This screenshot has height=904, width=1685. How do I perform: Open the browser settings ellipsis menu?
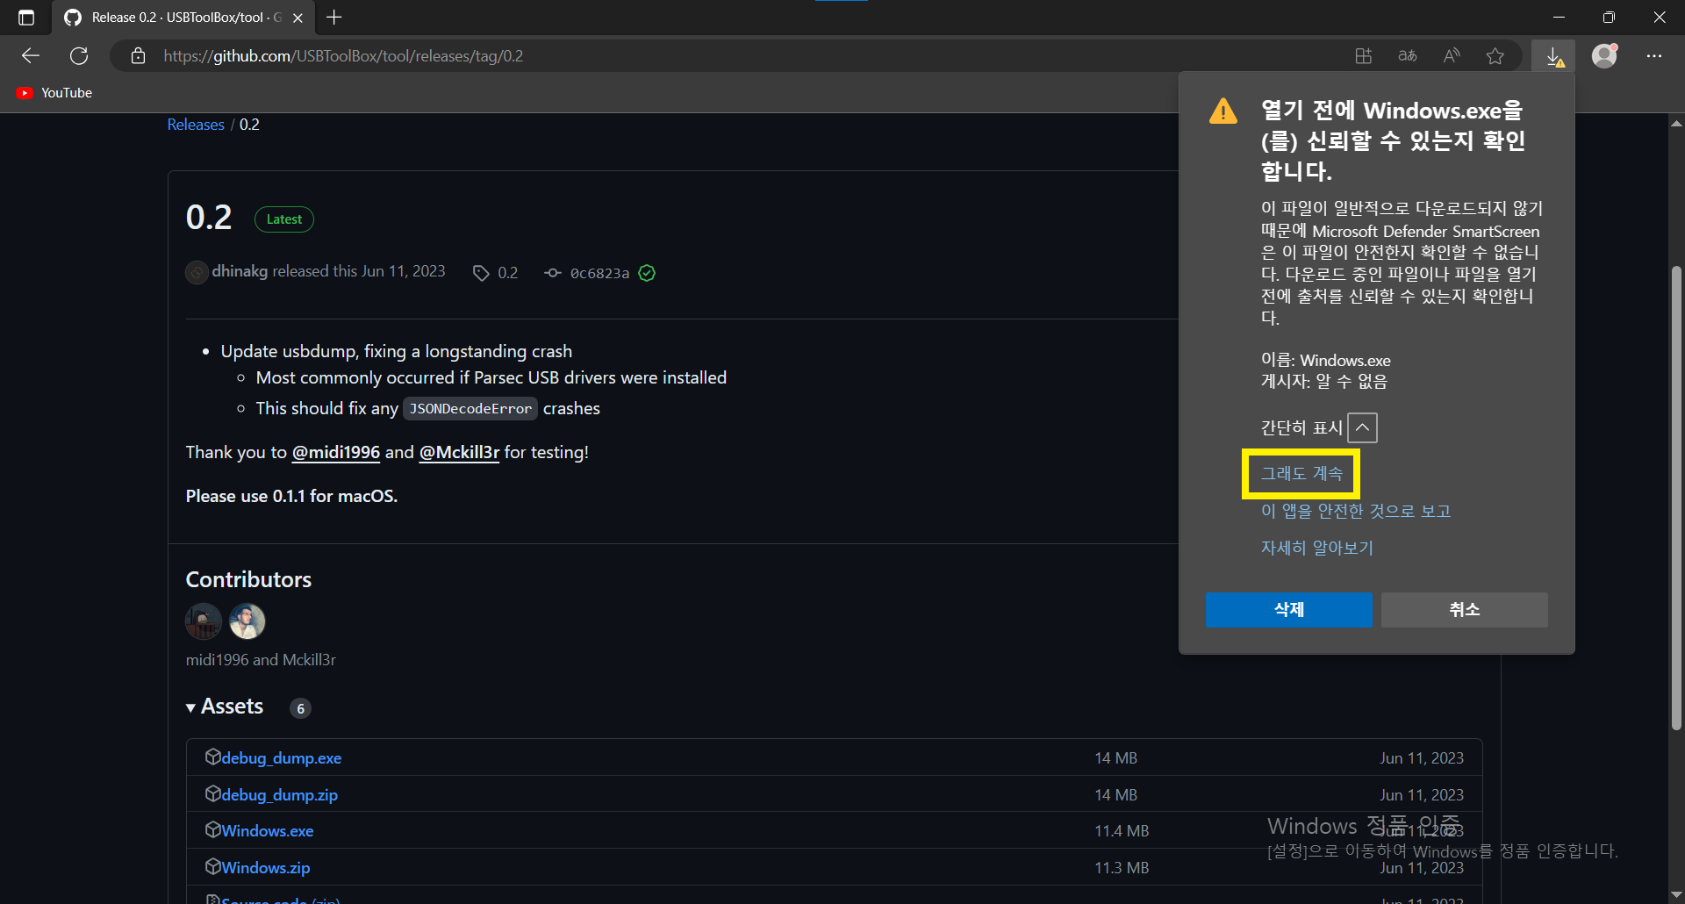click(1654, 56)
